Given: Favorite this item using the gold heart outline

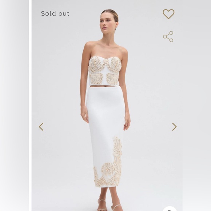Looking at the screenshot, I should (x=168, y=14).
